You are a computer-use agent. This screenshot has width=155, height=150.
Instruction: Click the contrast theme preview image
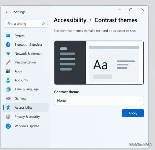point(99,63)
